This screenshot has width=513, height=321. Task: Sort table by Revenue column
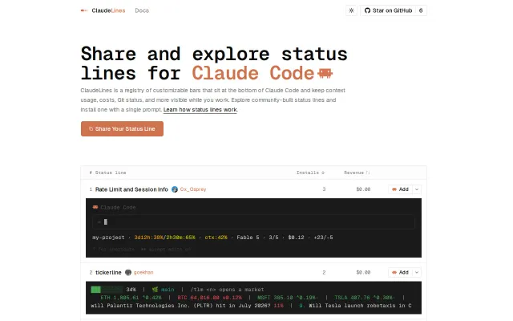click(357, 173)
